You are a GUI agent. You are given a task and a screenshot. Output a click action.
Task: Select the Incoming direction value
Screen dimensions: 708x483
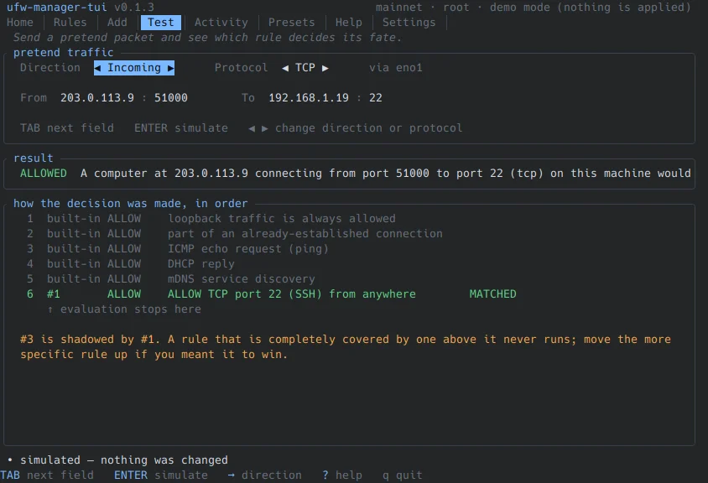(x=134, y=68)
